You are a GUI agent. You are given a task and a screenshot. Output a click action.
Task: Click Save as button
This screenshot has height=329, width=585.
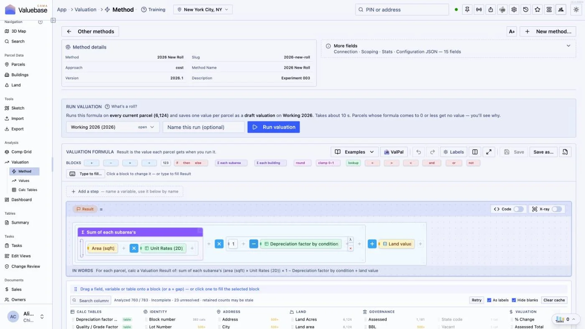coord(543,152)
